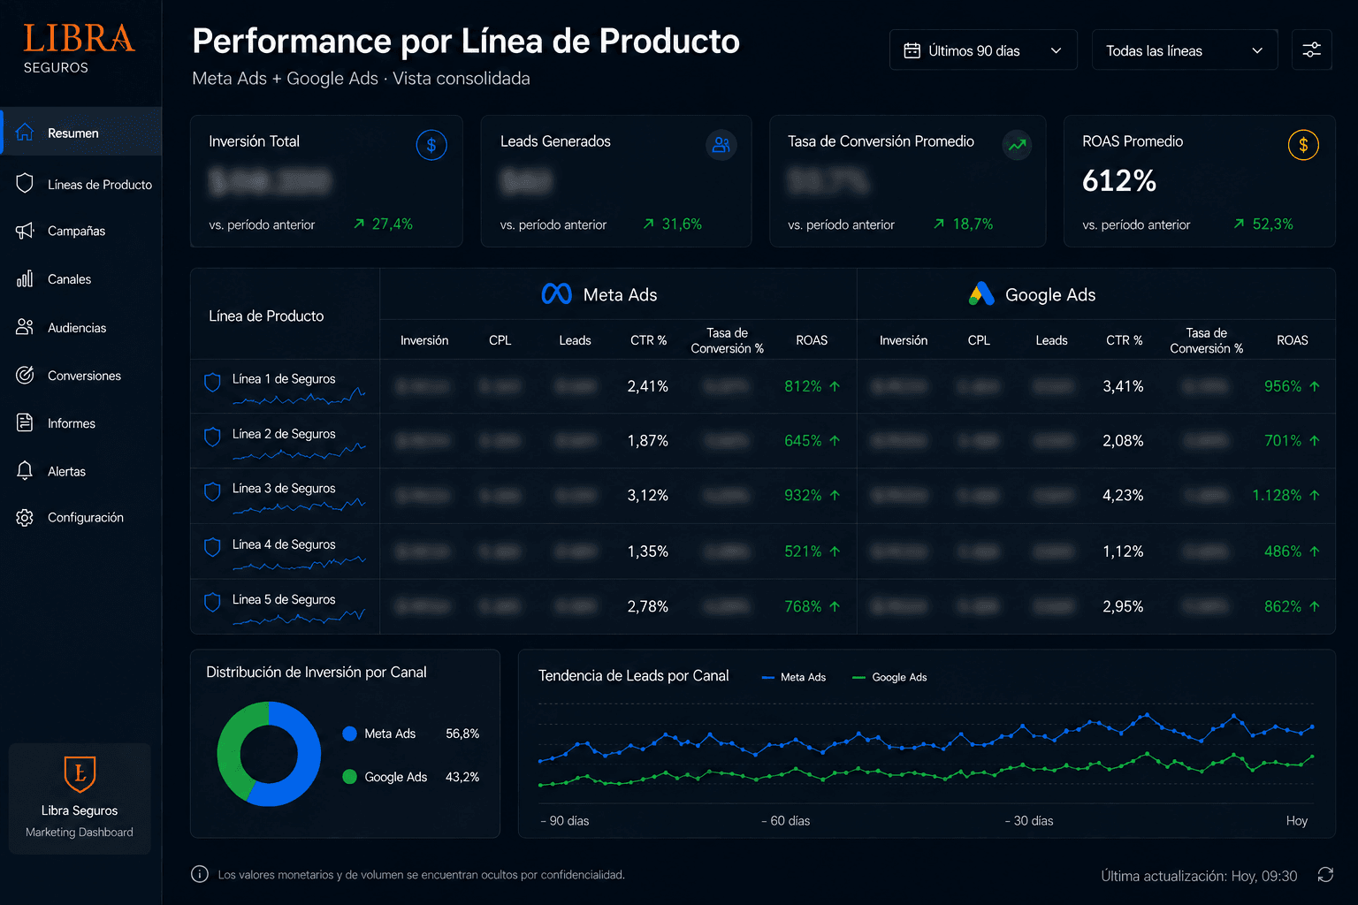Click the Resumen home icon
Screen dimensions: 1358x905
(25, 133)
